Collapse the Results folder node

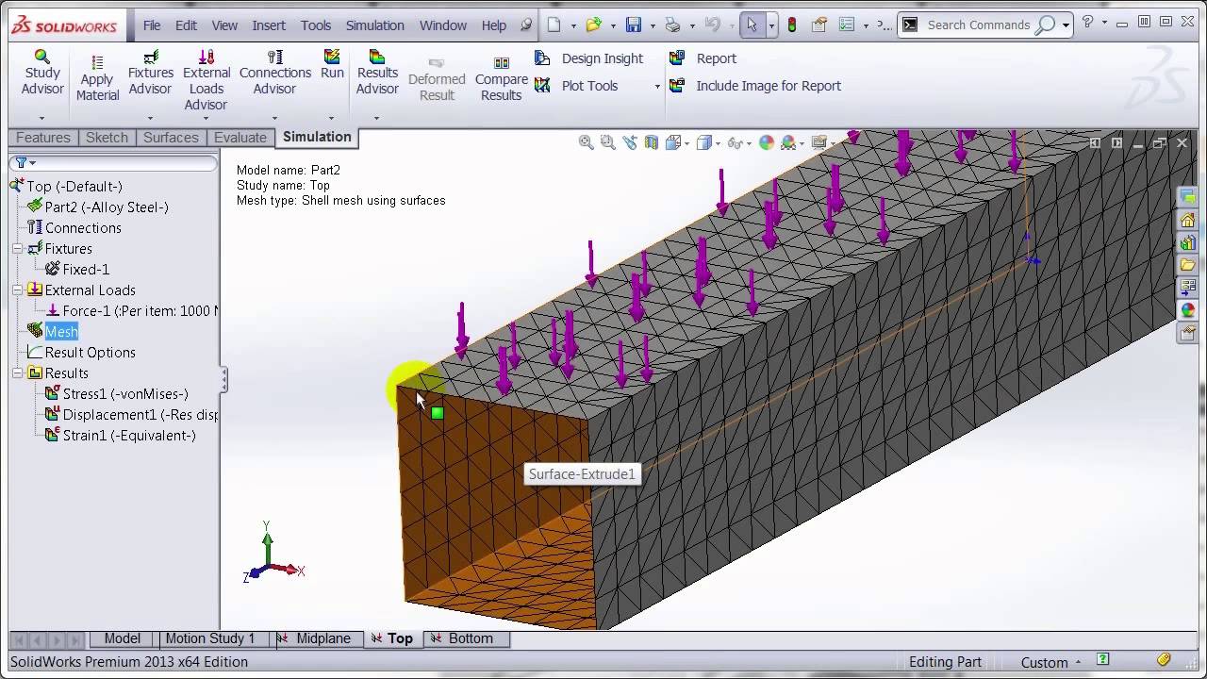(17, 373)
